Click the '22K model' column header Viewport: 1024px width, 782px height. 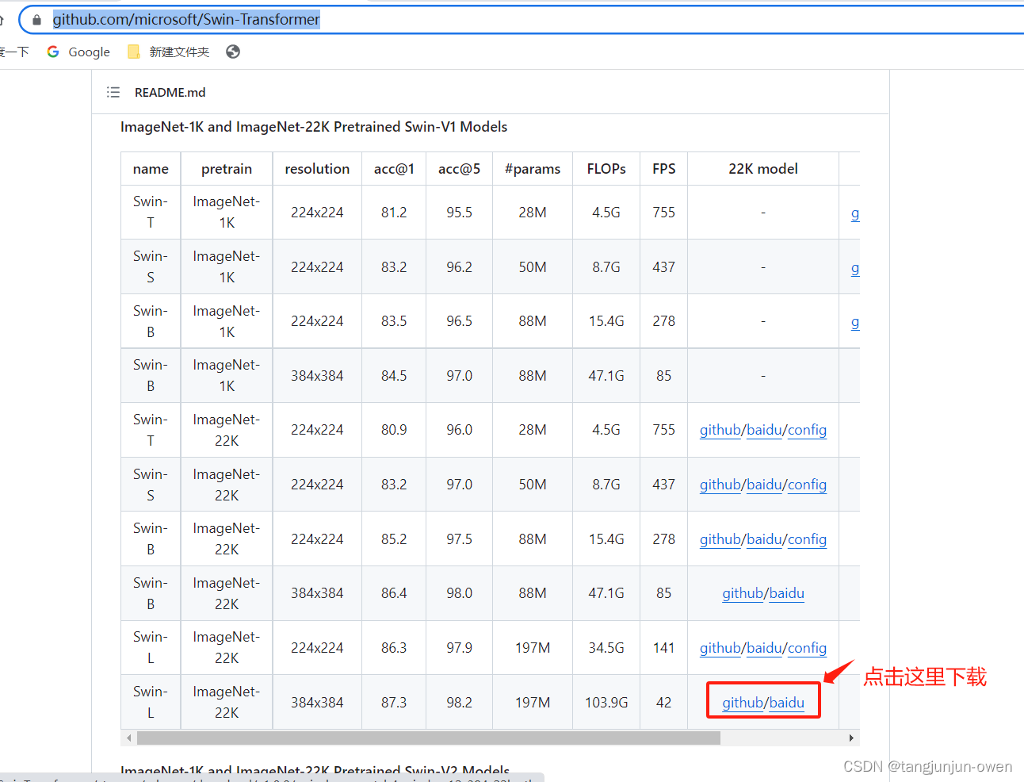tap(763, 169)
